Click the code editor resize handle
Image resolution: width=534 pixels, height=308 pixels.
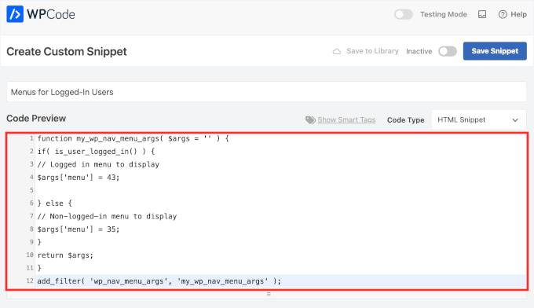pos(269,294)
